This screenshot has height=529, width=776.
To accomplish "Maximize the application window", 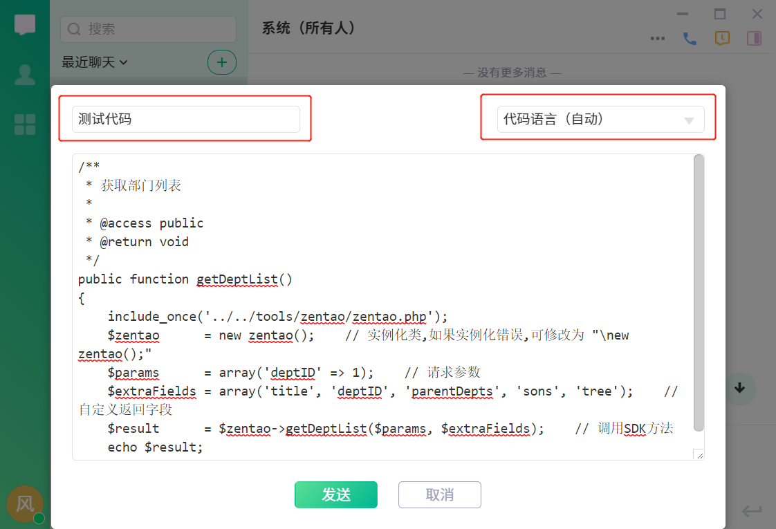I will (720, 14).
